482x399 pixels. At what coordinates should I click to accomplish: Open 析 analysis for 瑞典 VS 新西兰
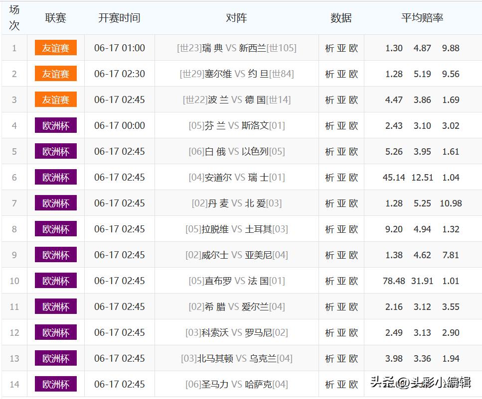[x=330, y=47]
